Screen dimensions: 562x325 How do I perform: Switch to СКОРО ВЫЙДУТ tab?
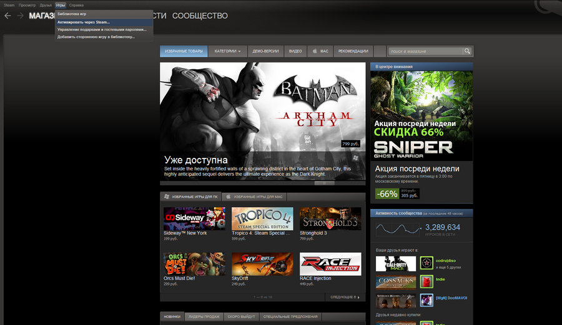(241, 316)
